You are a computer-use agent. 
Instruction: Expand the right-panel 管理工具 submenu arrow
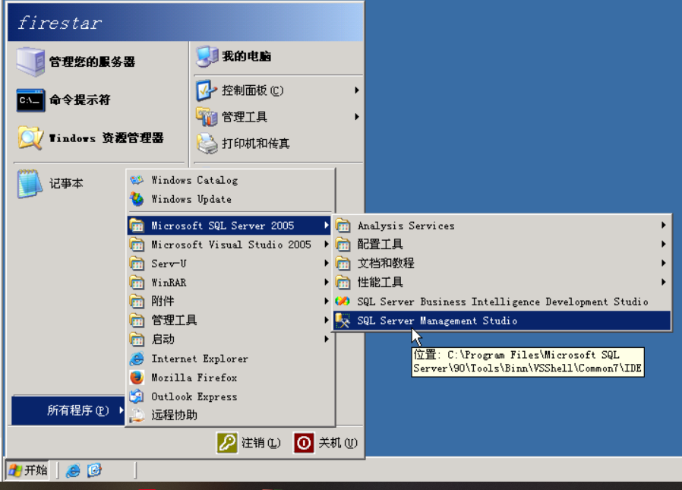[x=357, y=117]
